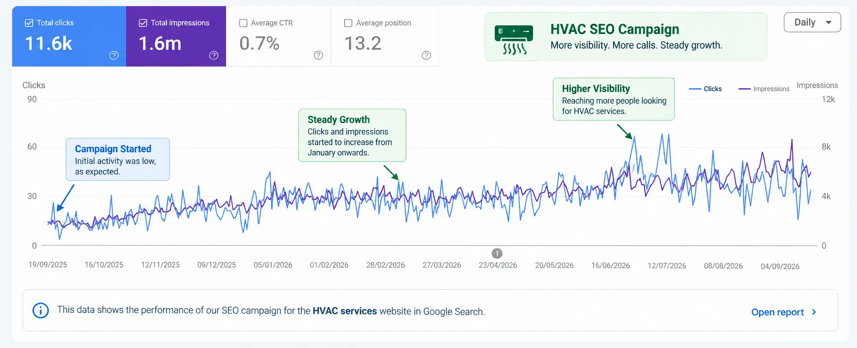The width and height of the screenshot is (857, 348).
Task: Click the bold HVAC services text in description
Action: pyautogui.click(x=345, y=311)
